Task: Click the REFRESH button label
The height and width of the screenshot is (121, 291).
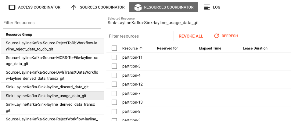Action: (x=230, y=36)
